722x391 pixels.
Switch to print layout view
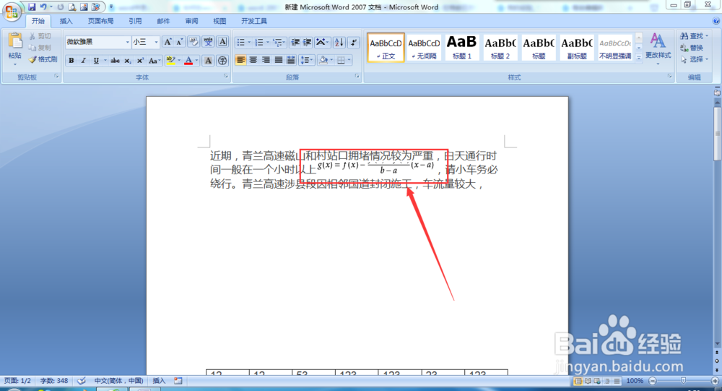click(578, 381)
